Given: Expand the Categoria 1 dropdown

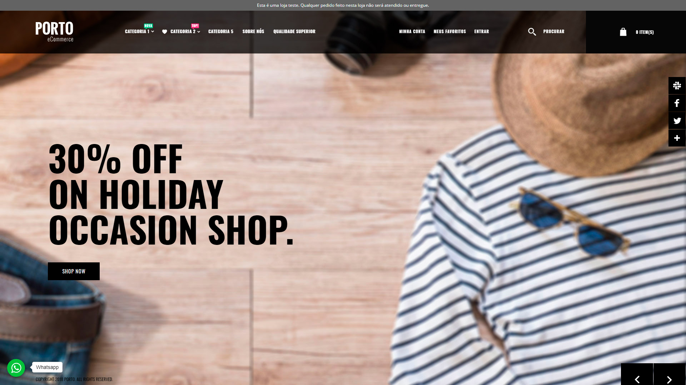Looking at the screenshot, I should click(139, 31).
